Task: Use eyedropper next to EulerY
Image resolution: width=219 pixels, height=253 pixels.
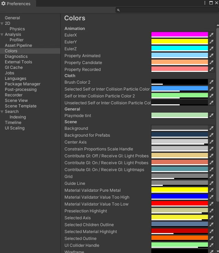Action: [211, 42]
